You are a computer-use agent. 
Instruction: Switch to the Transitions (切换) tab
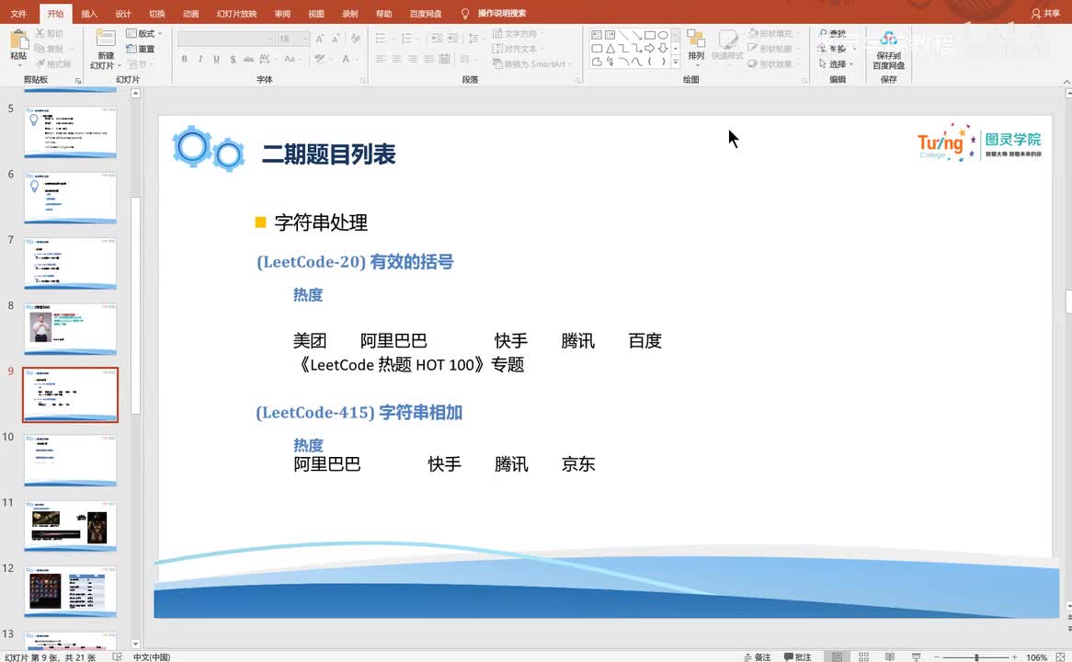pos(157,14)
